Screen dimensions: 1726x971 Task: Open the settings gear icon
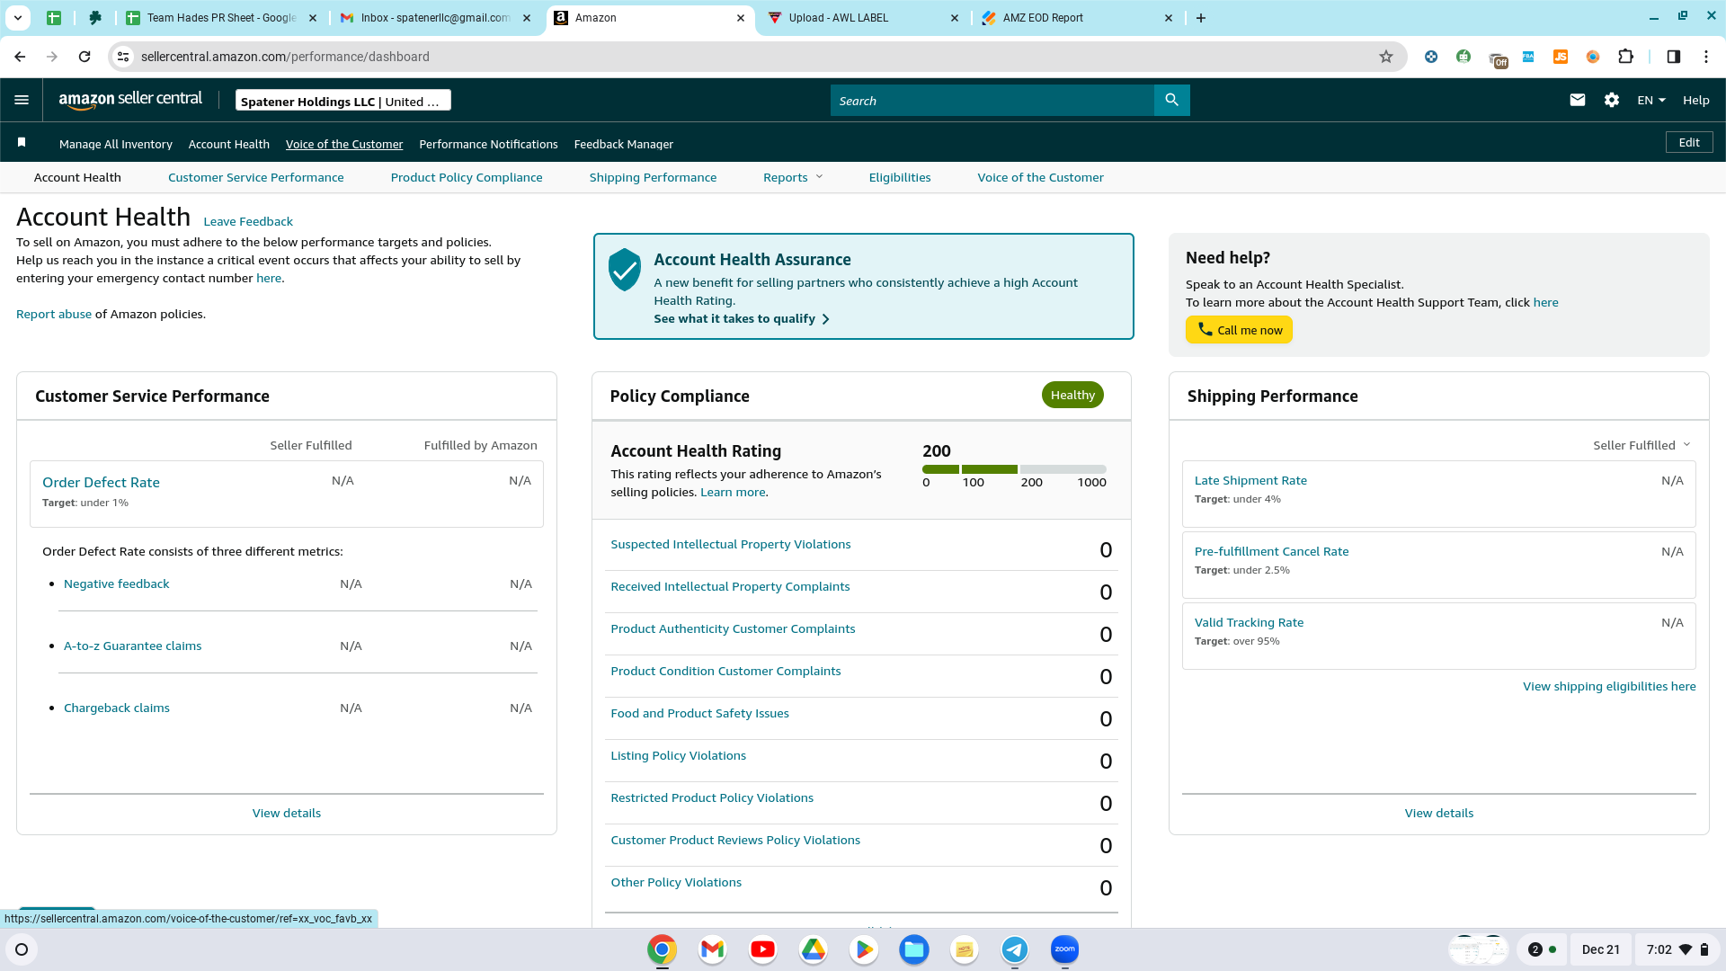[1612, 101]
